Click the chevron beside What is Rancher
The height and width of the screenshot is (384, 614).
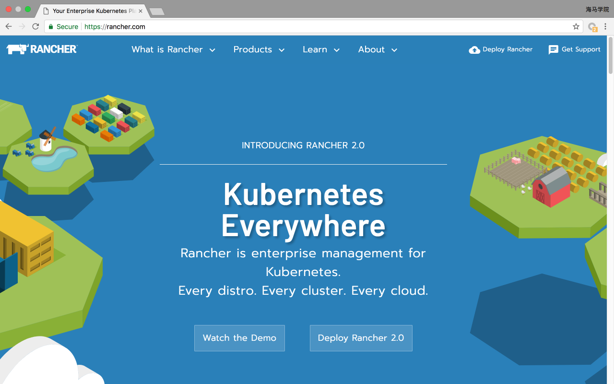pos(213,50)
